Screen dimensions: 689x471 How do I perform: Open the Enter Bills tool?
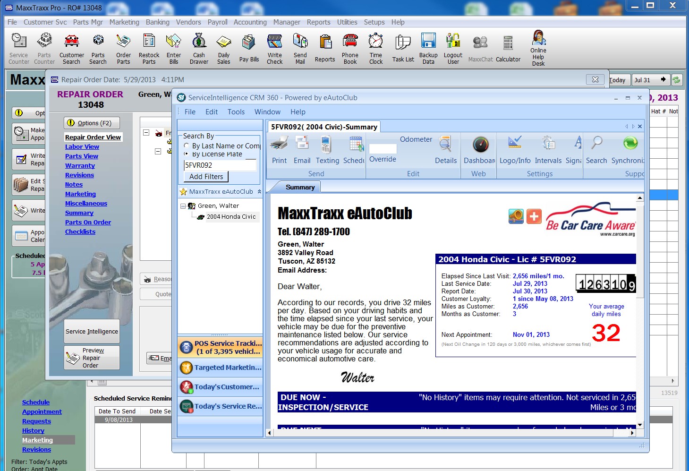tap(174, 49)
